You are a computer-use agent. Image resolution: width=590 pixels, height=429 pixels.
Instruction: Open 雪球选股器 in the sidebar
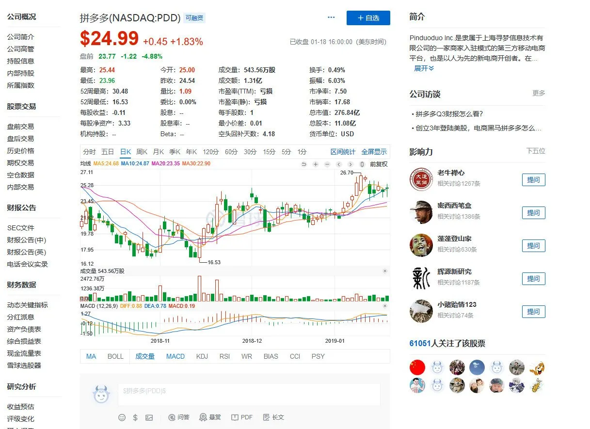pyautogui.click(x=24, y=365)
